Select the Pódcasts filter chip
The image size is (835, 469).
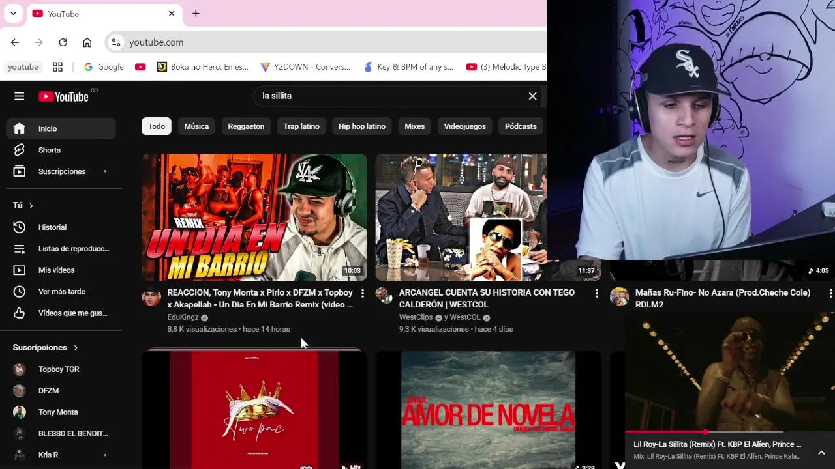point(521,126)
